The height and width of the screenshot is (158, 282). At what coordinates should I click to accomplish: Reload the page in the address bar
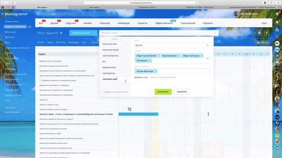(x=197, y=3)
